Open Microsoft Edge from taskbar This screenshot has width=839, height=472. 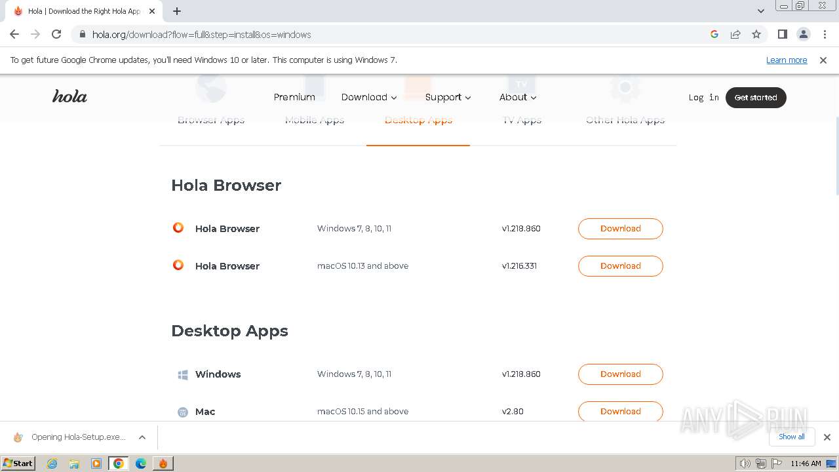pos(141,463)
